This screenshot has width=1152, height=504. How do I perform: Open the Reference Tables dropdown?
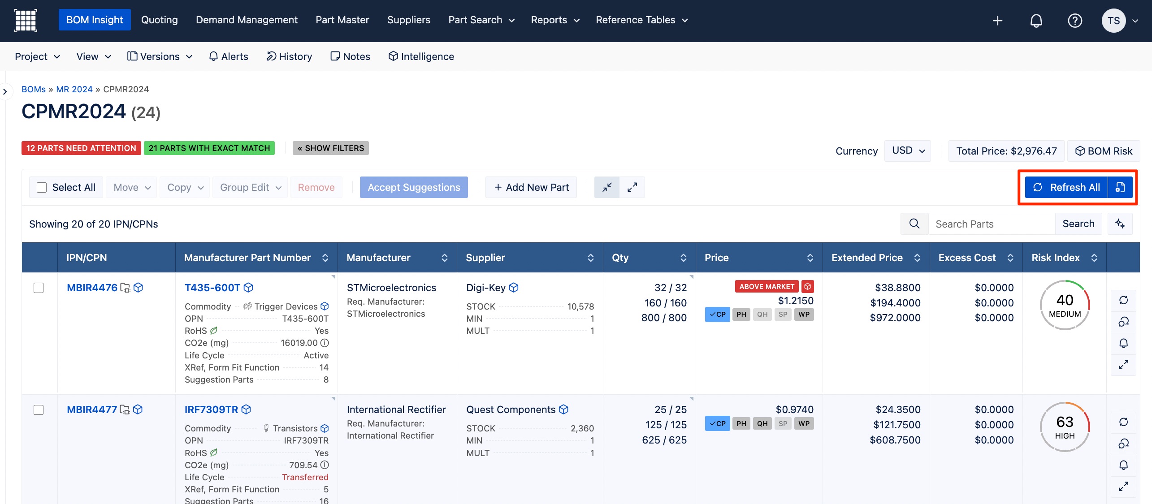pos(641,20)
